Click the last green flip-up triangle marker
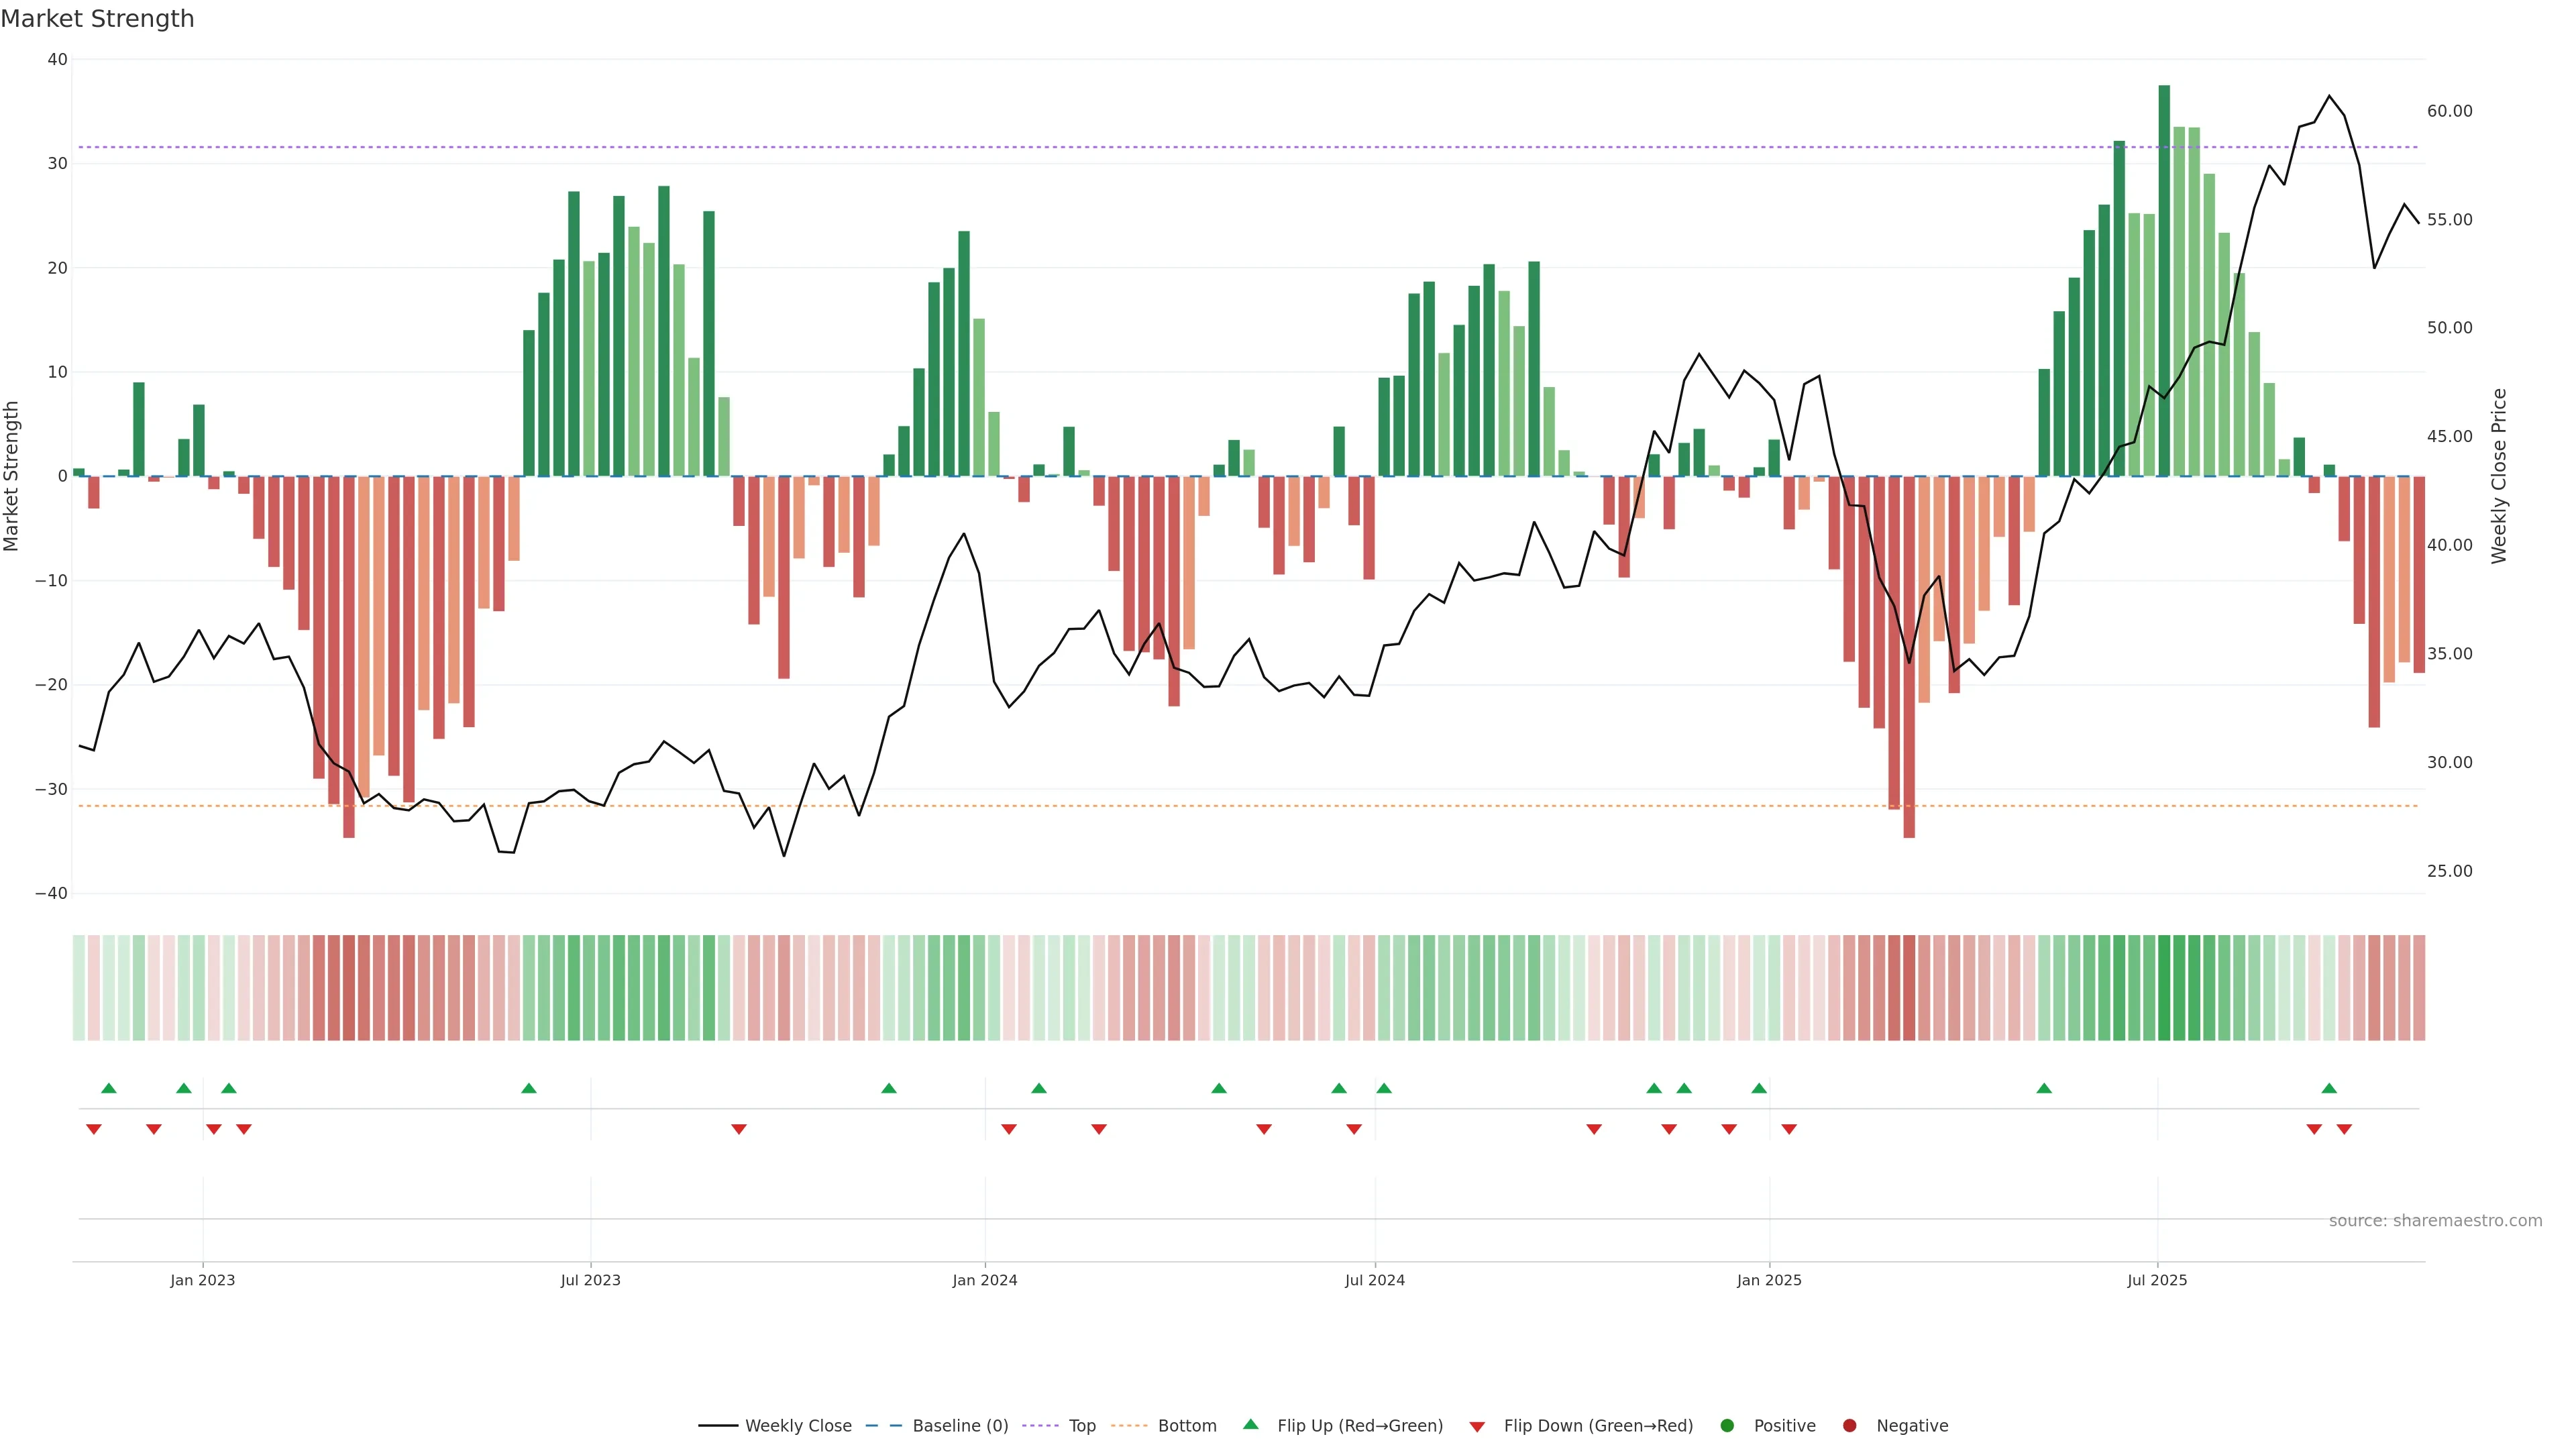 point(2329,1088)
